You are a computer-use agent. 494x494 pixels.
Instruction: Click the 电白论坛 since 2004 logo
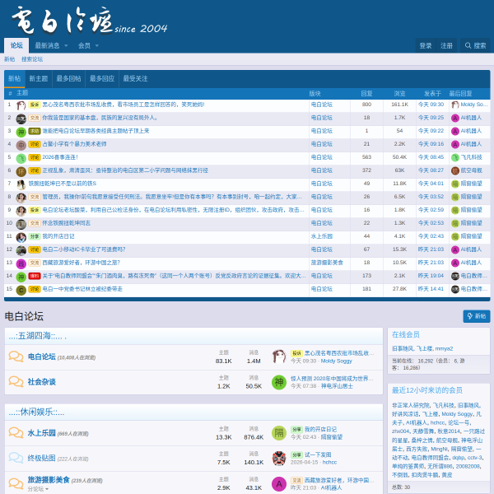pyautogui.click(x=89, y=21)
